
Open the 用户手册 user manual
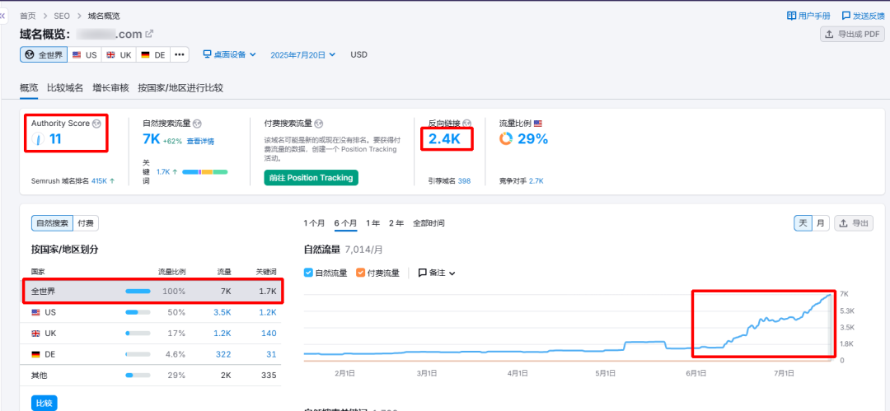(x=808, y=16)
